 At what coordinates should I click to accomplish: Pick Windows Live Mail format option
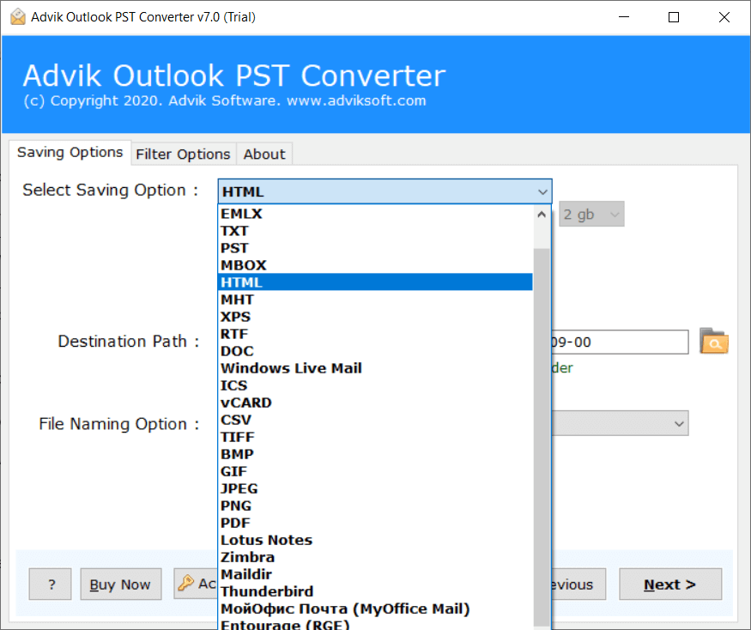click(291, 368)
